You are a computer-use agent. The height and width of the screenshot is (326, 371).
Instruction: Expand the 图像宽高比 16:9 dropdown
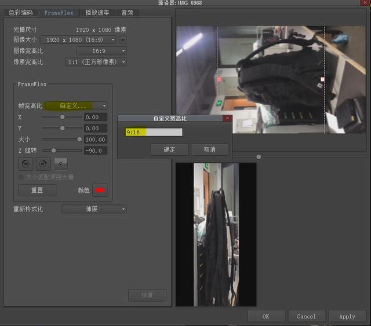click(x=101, y=51)
